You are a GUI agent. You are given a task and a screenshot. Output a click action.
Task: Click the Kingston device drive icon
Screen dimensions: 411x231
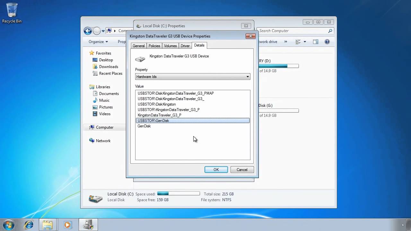(140, 59)
